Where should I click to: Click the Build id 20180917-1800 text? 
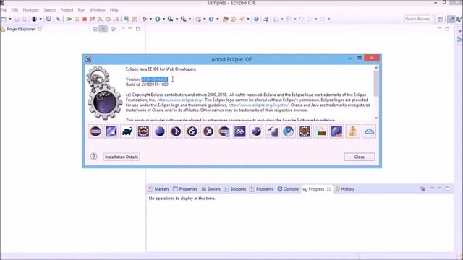147,84
